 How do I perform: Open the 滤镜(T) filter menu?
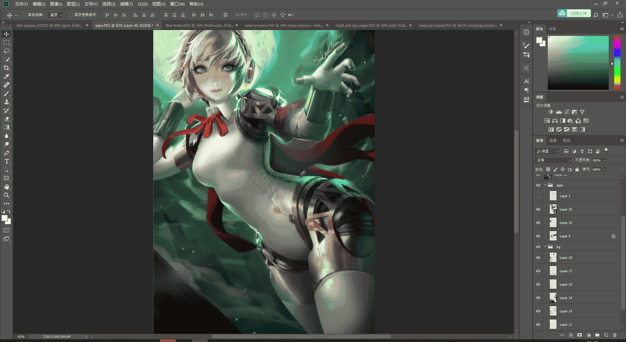pyautogui.click(x=126, y=4)
